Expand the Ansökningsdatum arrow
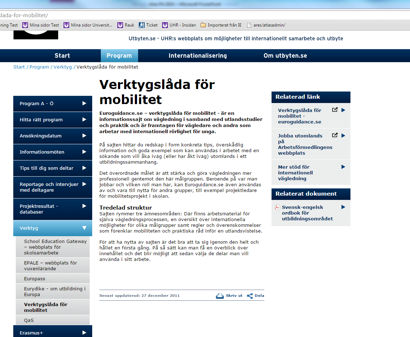The height and width of the screenshot is (337, 410). (84, 136)
